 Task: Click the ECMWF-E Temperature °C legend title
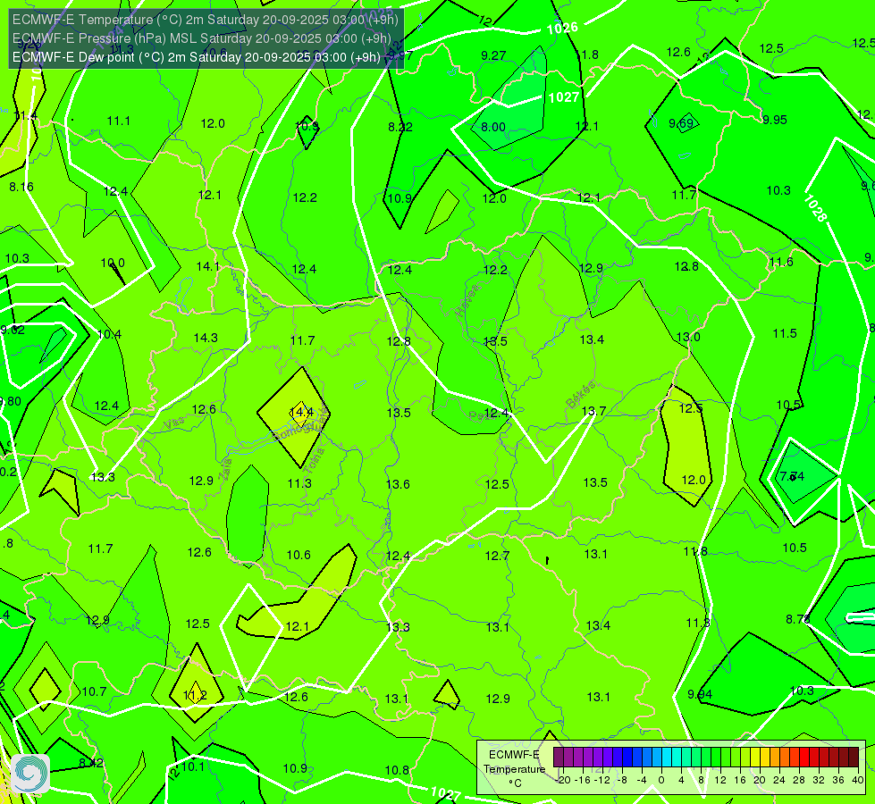coord(514,769)
